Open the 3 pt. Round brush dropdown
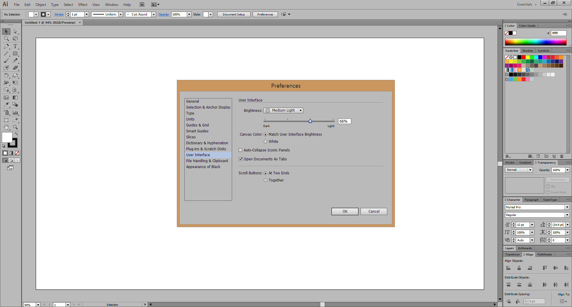Image resolution: width=572 pixels, height=307 pixels. point(154,14)
